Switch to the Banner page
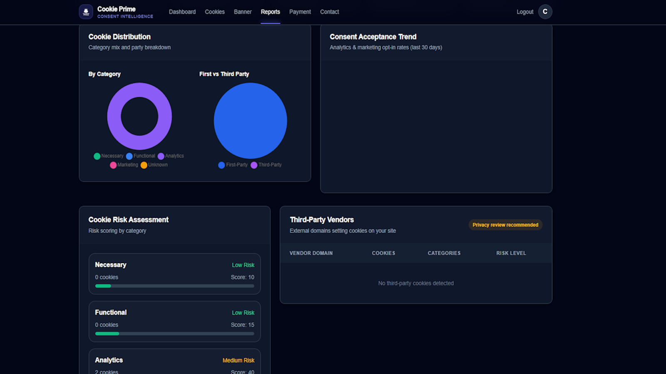 click(243, 12)
